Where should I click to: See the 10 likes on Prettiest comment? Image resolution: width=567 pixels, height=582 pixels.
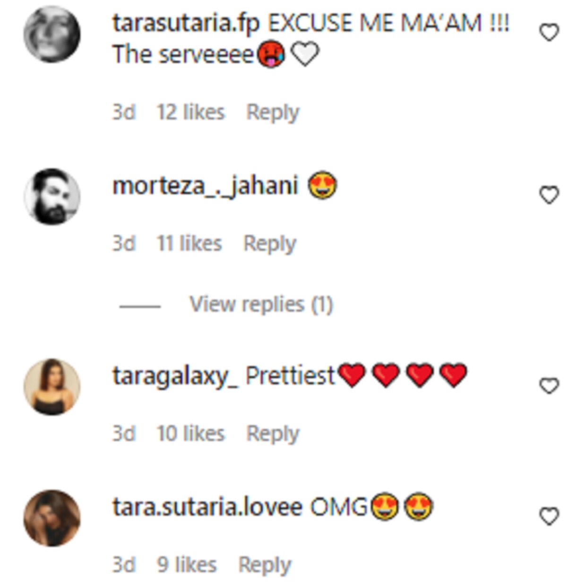(x=190, y=434)
